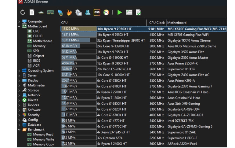Screen dimensions: 235x148
Task: Collapse the Motherboard tree node
Action: (19, 26)
